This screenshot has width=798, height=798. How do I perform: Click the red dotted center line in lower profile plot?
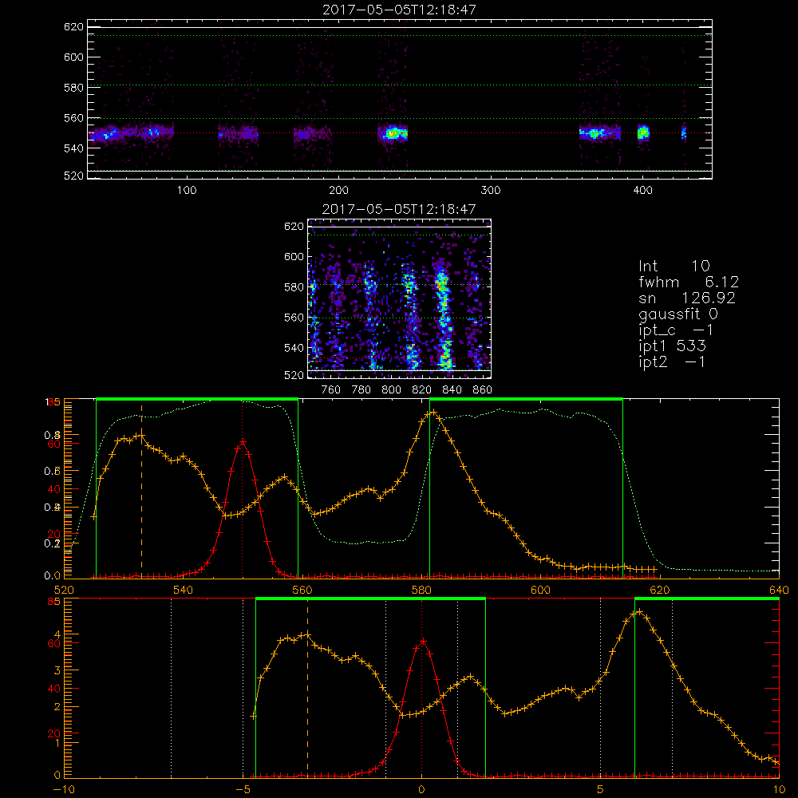[x=421, y=688]
